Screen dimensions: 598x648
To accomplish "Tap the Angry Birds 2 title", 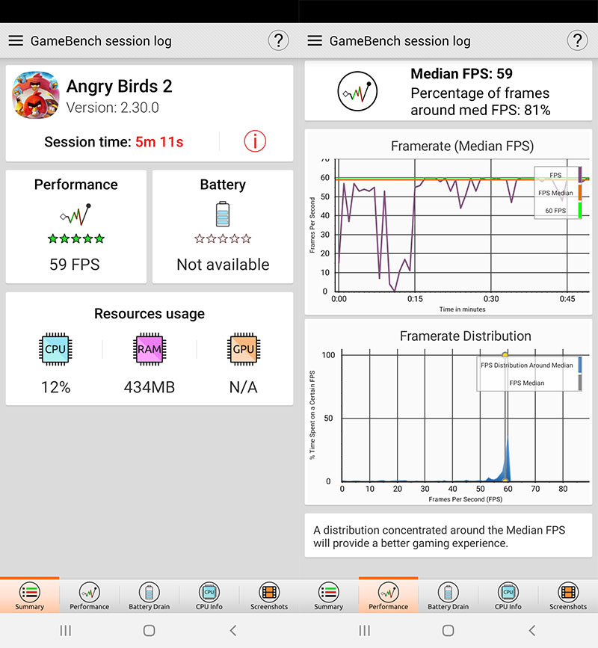I will click(x=119, y=87).
